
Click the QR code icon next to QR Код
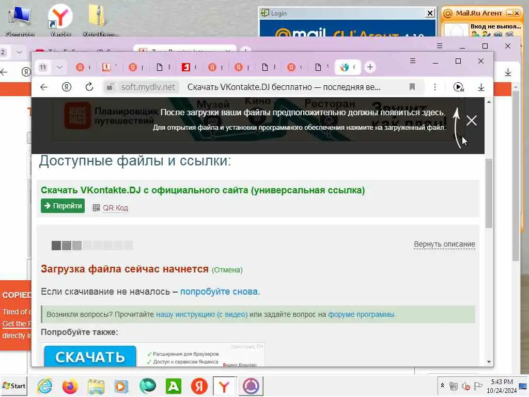pos(96,208)
